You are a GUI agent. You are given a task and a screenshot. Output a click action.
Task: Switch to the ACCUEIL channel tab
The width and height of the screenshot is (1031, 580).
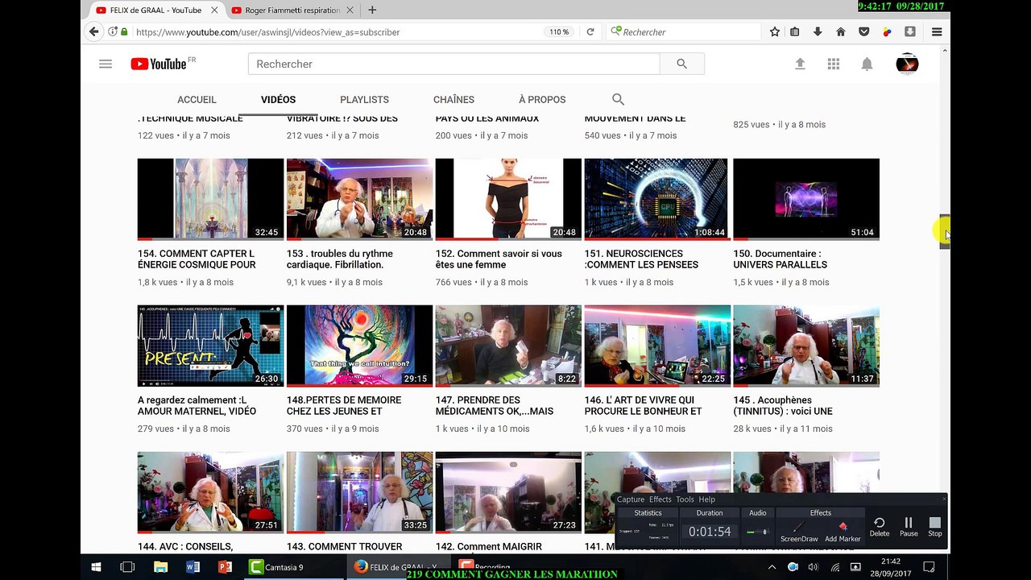(197, 99)
